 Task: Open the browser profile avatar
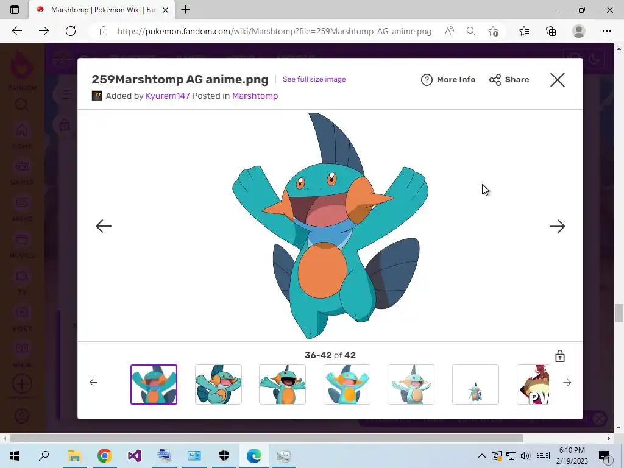click(x=579, y=31)
